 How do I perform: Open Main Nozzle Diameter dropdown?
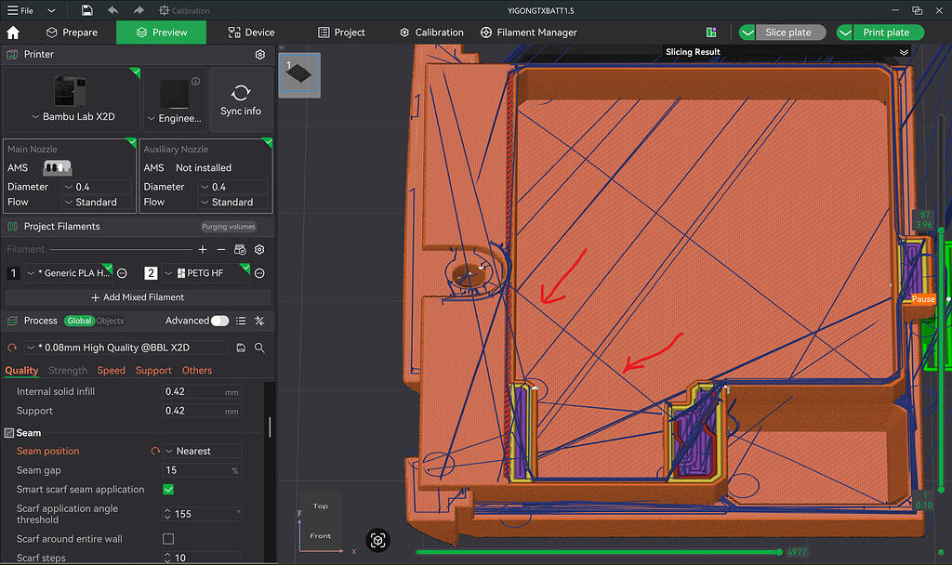[97, 187]
